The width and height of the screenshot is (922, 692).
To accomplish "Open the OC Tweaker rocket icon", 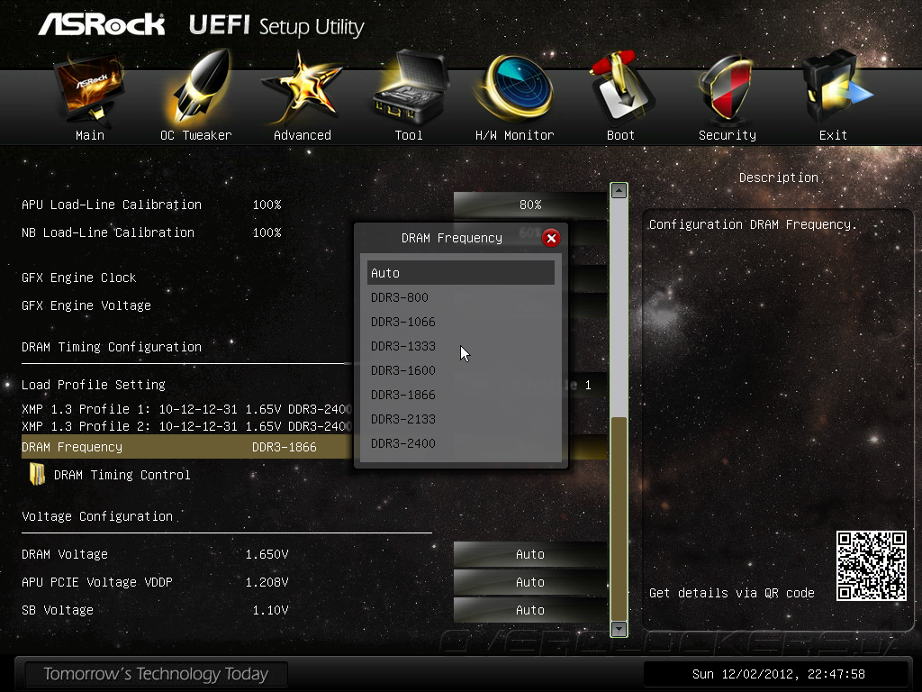I will (201, 88).
